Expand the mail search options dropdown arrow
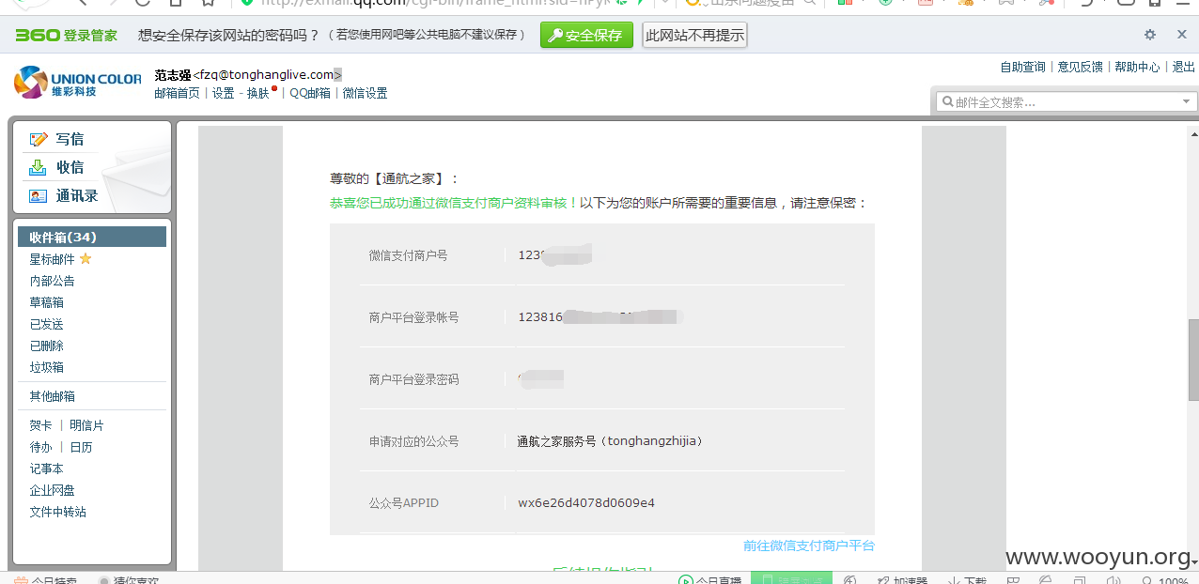Image resolution: width=1199 pixels, height=584 pixels. [x=1186, y=101]
